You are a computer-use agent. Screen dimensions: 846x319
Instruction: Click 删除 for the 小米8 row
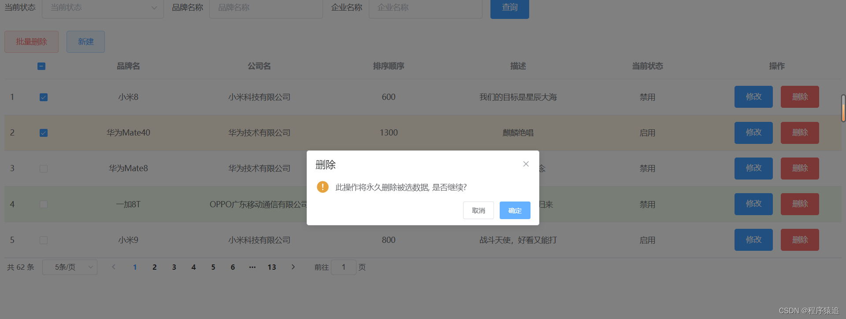point(800,97)
